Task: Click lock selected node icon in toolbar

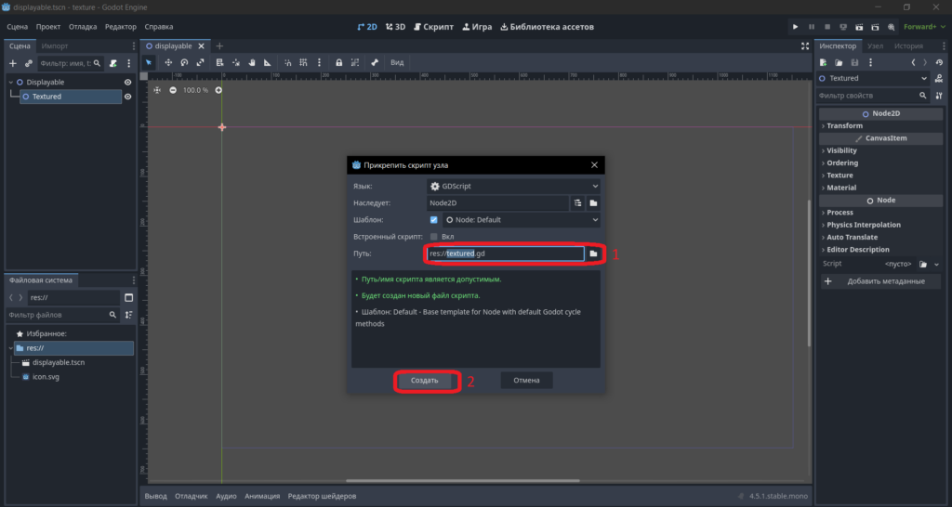Action: pyautogui.click(x=338, y=62)
